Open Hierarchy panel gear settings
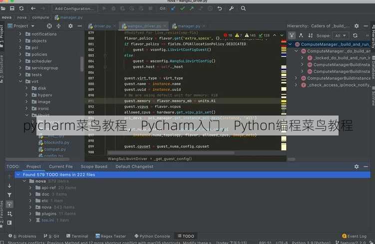 [x=357, y=26]
